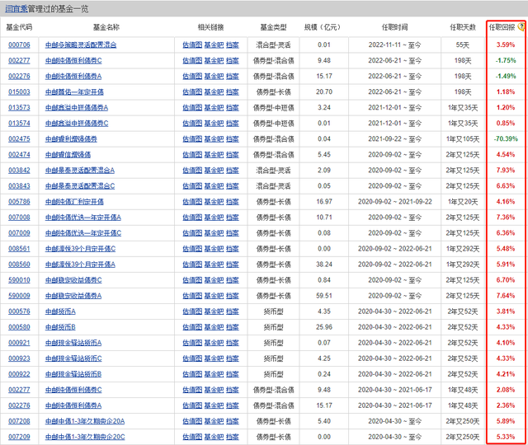Open the fund name link in row 008561
The width and height of the screenshot is (528, 445).
click(81, 249)
